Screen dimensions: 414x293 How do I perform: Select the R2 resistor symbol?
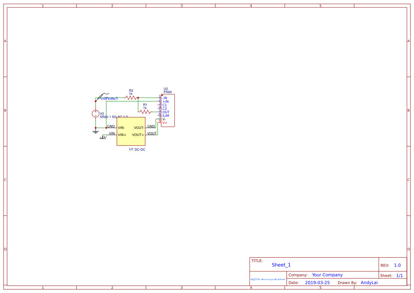pos(131,98)
